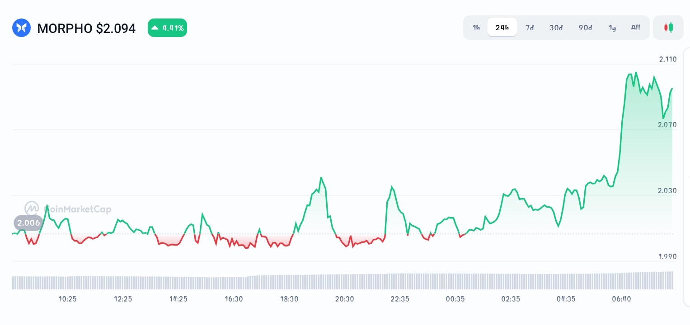Click the MORPHO $2.094 price title
Image resolution: width=690 pixels, height=325 pixels.
coord(86,28)
